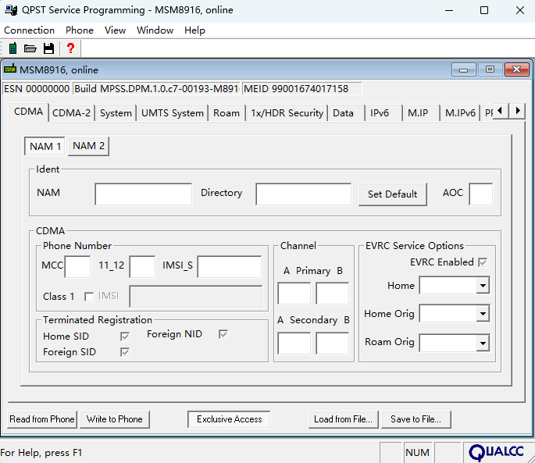Toggle the EVRC Enabled checkbox
The width and height of the screenshot is (535, 463).
[x=483, y=262]
